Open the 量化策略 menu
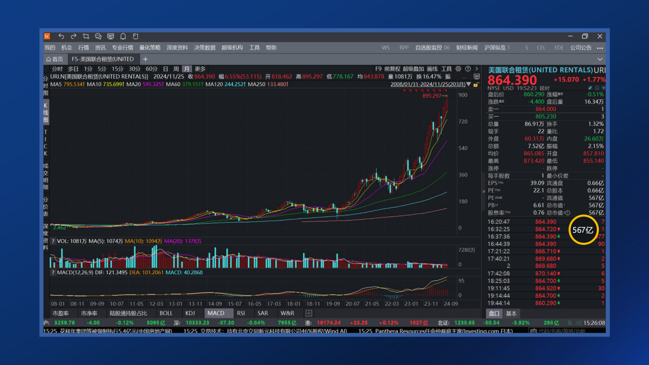This screenshot has height=365, width=649. pos(150,48)
